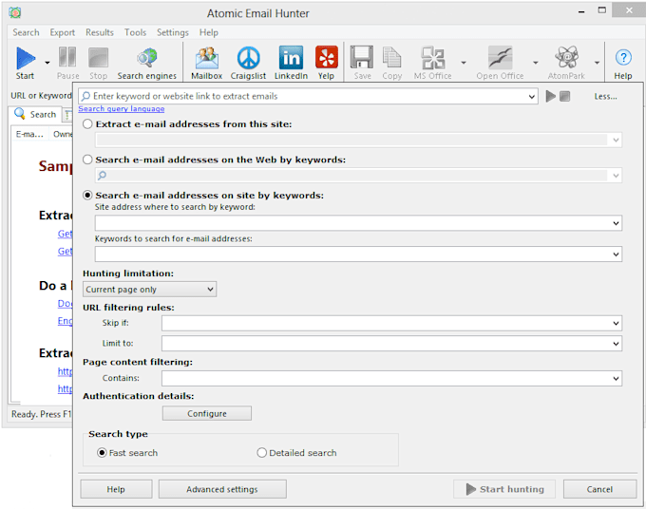Expand the Skip if dropdown
646x509 pixels.
616,323
